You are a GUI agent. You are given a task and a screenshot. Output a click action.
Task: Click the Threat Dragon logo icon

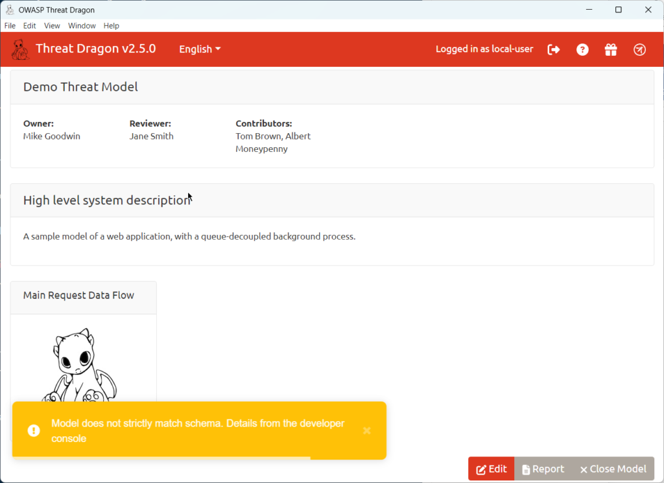(x=20, y=49)
